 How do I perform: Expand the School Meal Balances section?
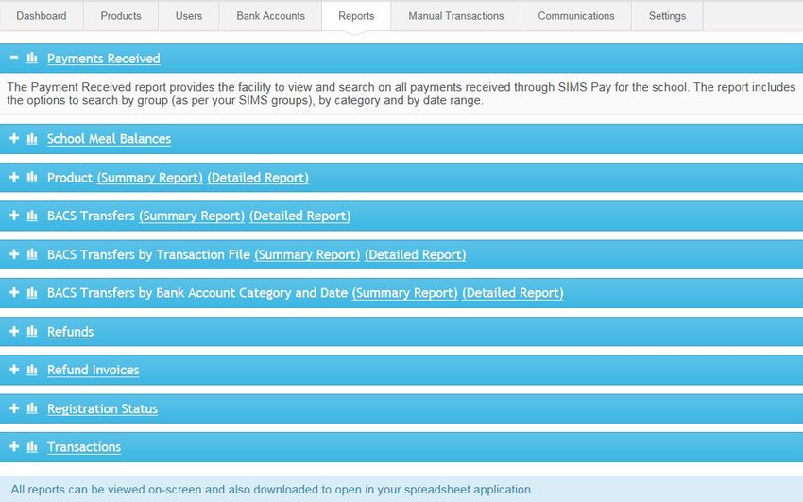14,138
